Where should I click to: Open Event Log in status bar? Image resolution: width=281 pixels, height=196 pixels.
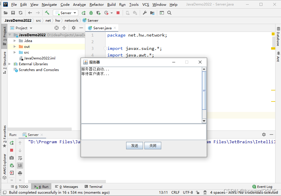[262, 186]
